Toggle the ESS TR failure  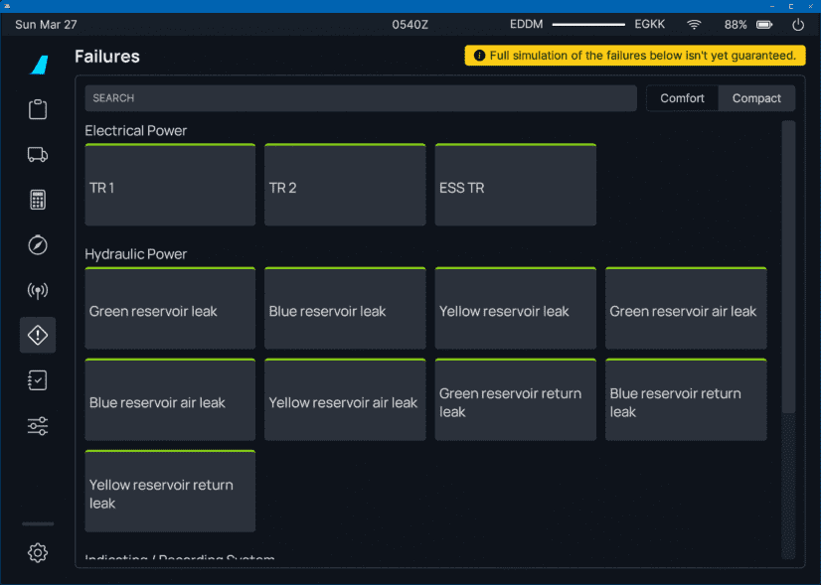coord(515,186)
